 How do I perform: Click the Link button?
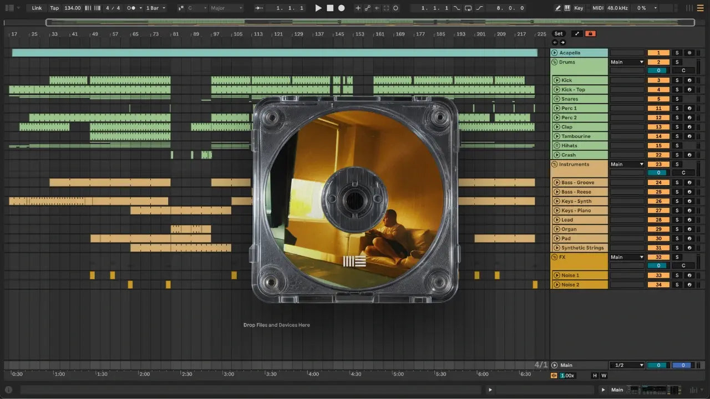point(37,8)
